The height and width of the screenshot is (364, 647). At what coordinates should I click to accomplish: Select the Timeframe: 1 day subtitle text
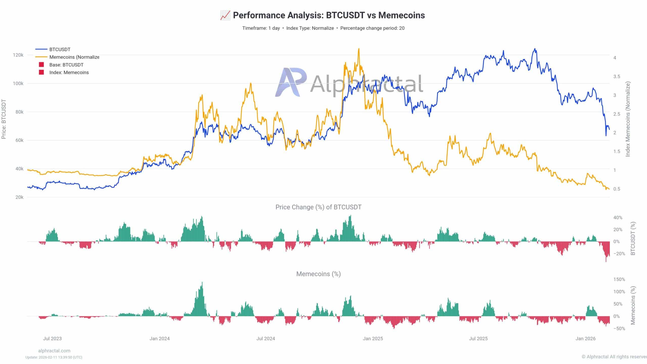click(x=261, y=28)
